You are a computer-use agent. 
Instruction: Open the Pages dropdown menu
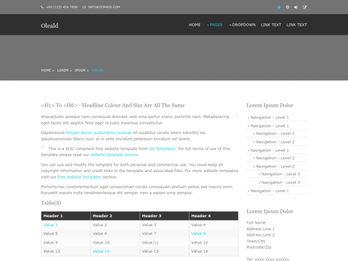pos(215,25)
